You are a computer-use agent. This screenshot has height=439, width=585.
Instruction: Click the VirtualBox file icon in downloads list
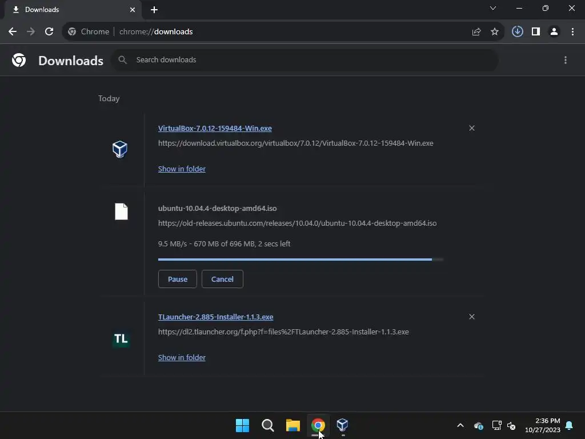click(120, 149)
